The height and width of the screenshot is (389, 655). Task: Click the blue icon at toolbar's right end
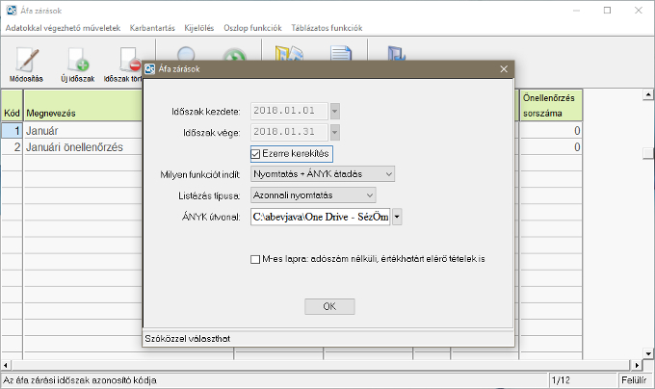(397, 52)
